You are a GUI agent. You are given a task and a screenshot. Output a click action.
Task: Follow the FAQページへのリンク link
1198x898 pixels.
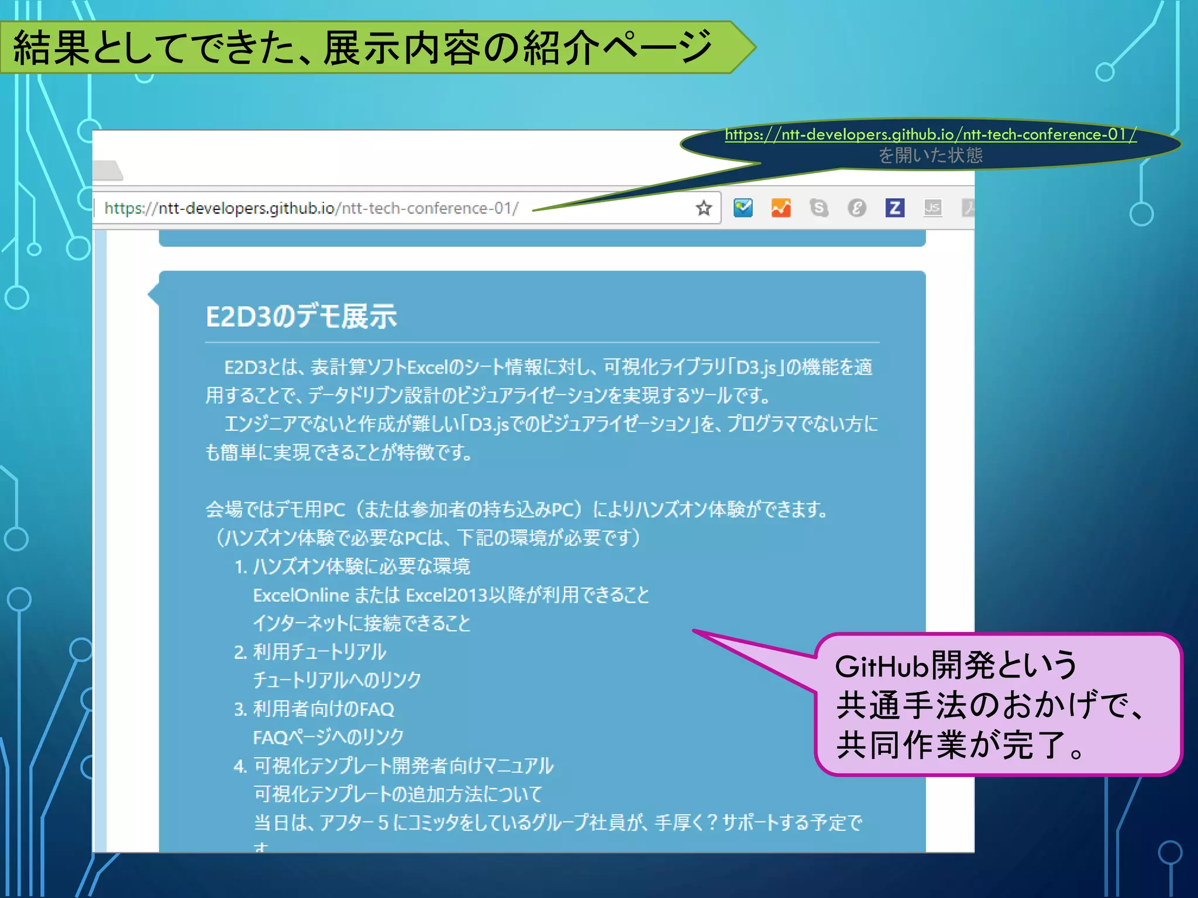[328, 737]
